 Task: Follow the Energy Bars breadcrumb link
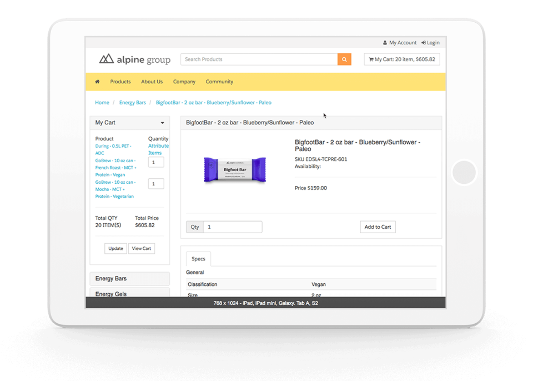(x=133, y=102)
